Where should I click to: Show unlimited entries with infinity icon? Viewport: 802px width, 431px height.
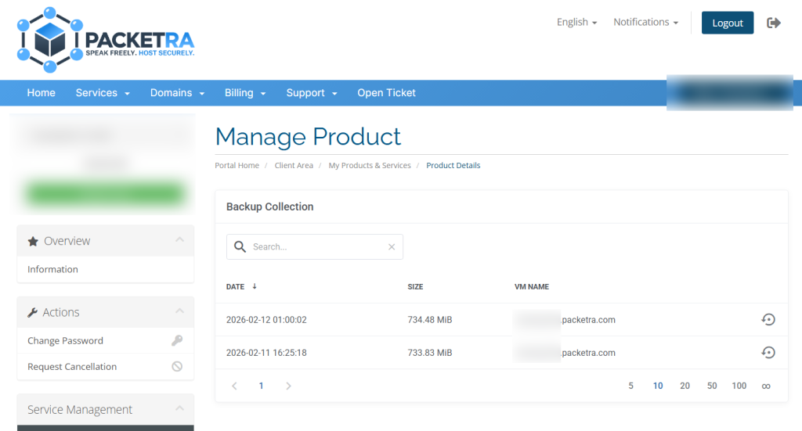(x=766, y=386)
